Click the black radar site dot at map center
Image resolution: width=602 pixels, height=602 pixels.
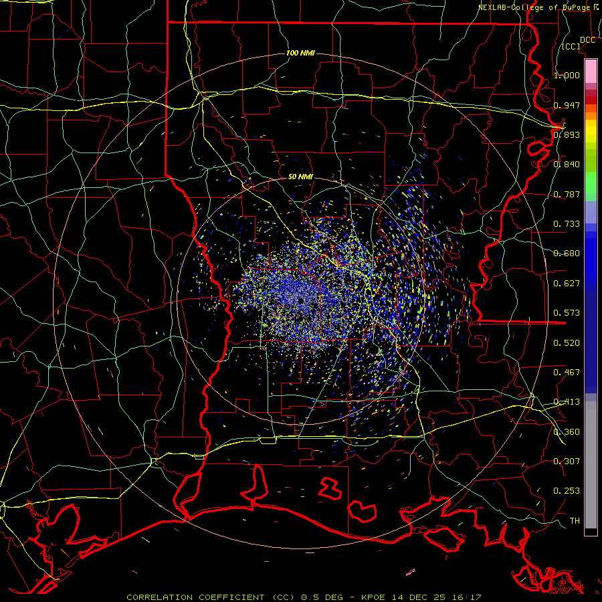301,300
